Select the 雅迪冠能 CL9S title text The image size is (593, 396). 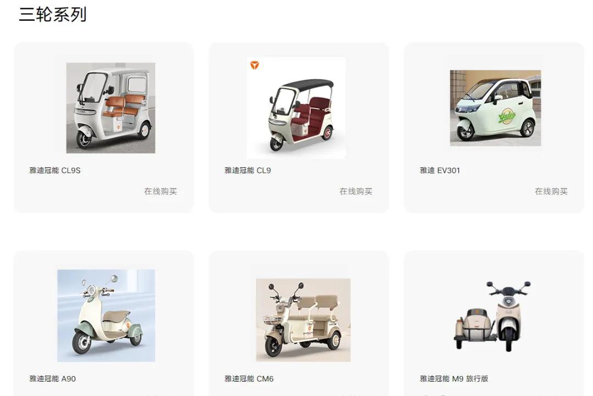(55, 171)
